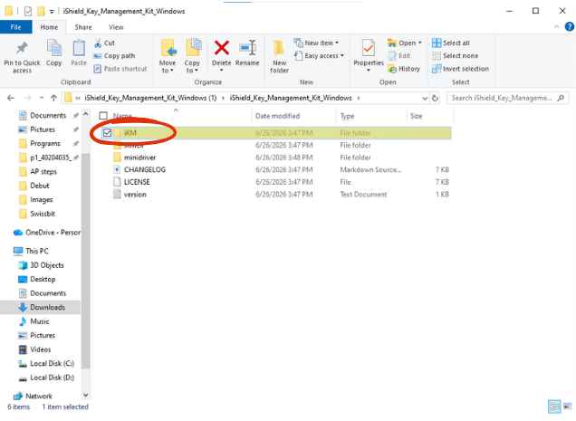Screen dimensions: 576x421
Task: Open Network in navigation pane
Action: 39,396
